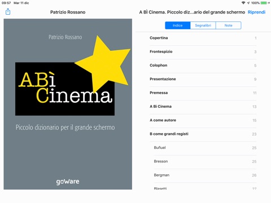
Task: Tap the Wi-Fi status icon
Action: click(243, 3)
